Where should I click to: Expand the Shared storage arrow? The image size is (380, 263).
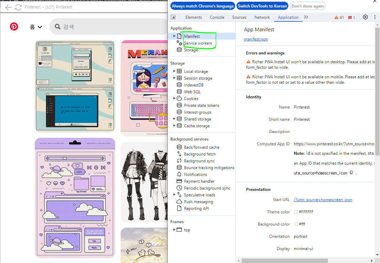point(174,119)
